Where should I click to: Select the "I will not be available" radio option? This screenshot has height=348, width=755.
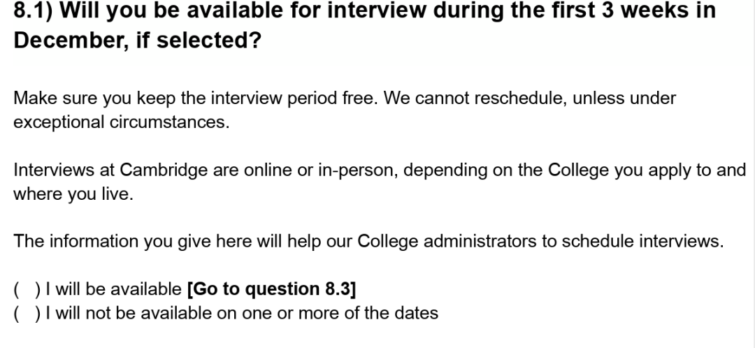[25, 313]
